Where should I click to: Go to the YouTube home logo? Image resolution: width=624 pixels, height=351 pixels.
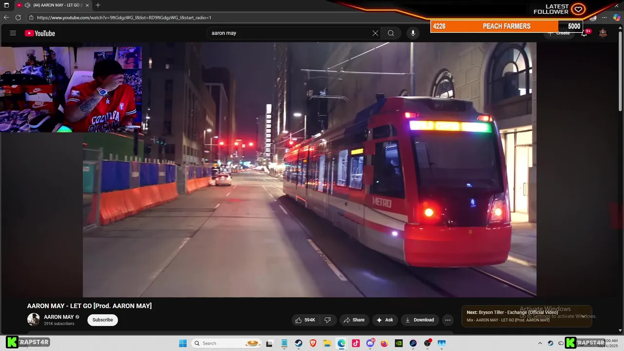[x=40, y=33]
